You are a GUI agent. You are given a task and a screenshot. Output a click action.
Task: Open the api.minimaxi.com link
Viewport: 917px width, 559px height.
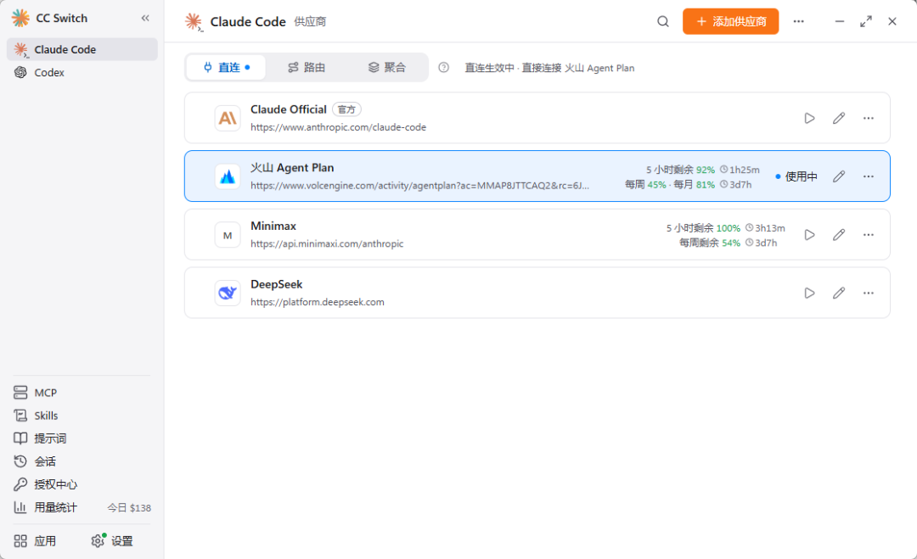[327, 244]
